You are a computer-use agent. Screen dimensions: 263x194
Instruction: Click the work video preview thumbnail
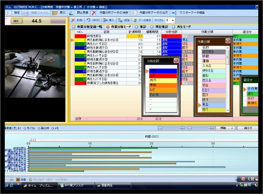(x=35, y=73)
